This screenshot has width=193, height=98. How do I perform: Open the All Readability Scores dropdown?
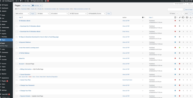point(97,14)
